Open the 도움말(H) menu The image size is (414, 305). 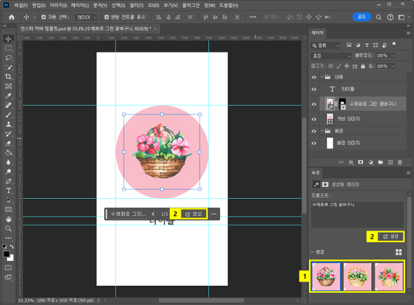click(228, 5)
